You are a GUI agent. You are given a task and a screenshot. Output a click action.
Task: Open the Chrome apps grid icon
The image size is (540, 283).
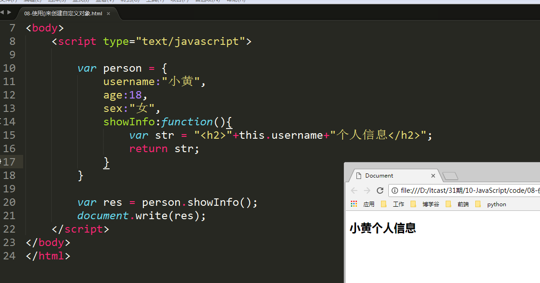coord(354,204)
